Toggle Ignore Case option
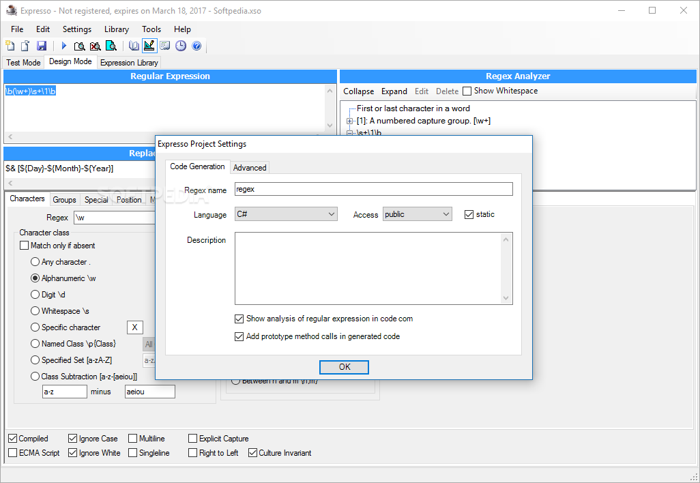This screenshot has width=700, height=483. pyautogui.click(x=73, y=439)
